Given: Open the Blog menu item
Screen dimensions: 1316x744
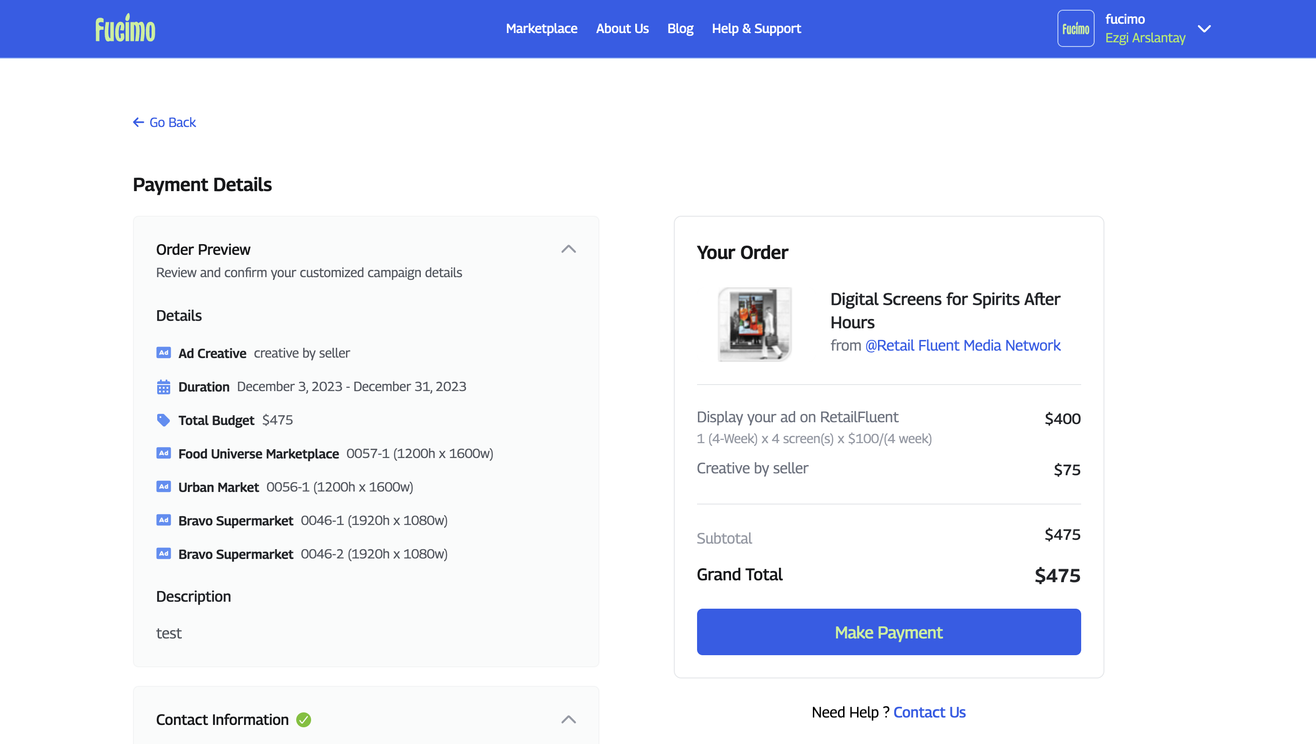Looking at the screenshot, I should (x=680, y=29).
